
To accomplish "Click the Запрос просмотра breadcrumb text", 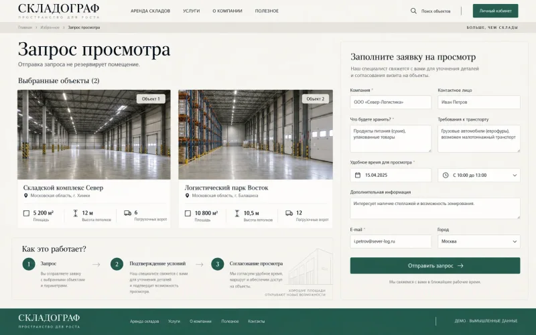I will (84, 27).
